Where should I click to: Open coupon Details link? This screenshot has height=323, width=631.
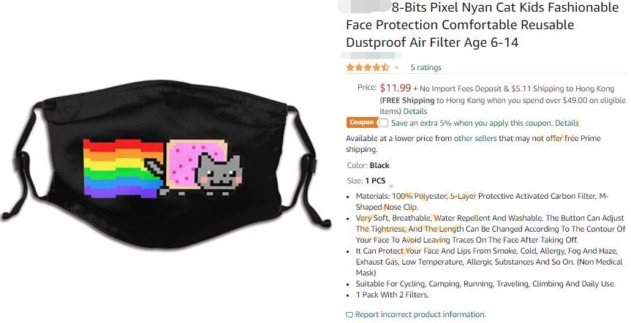pos(567,123)
